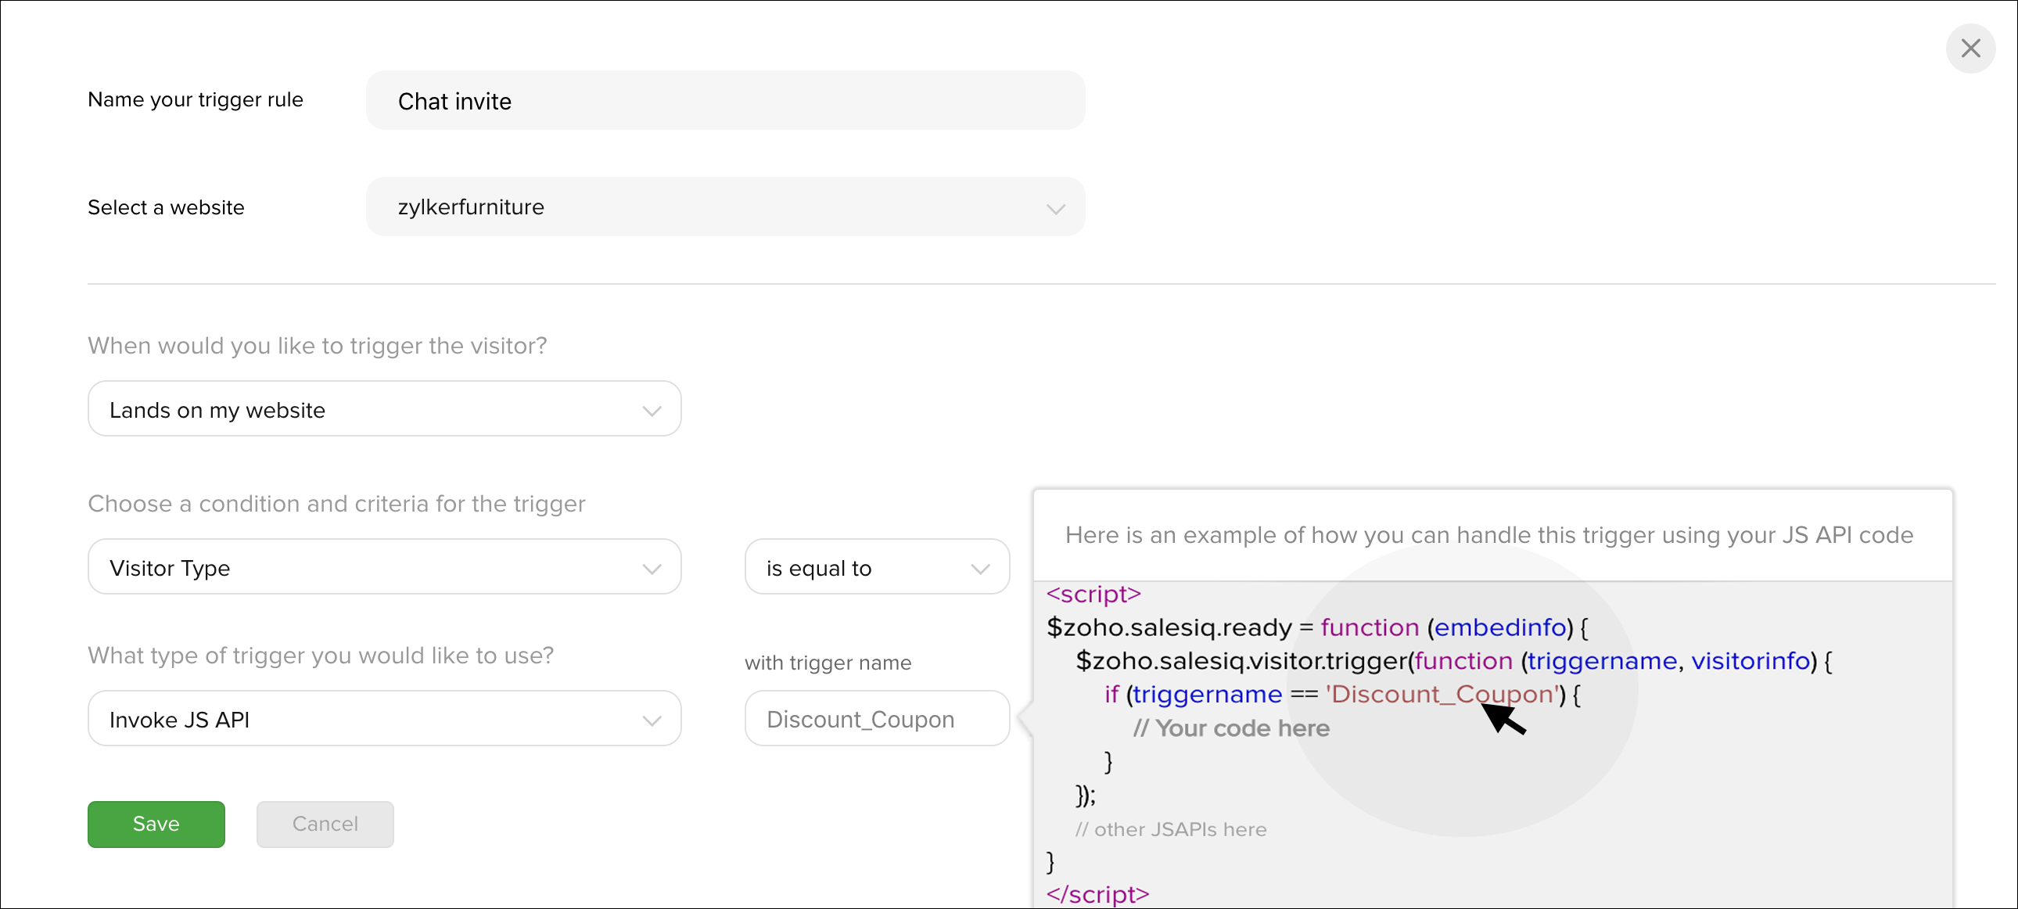The image size is (2018, 909).
Task: Click the other JSAPIs here comment
Action: pyautogui.click(x=1170, y=829)
